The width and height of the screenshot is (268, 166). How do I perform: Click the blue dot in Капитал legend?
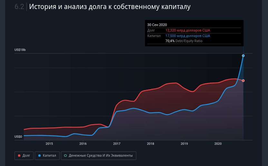coord(39,156)
